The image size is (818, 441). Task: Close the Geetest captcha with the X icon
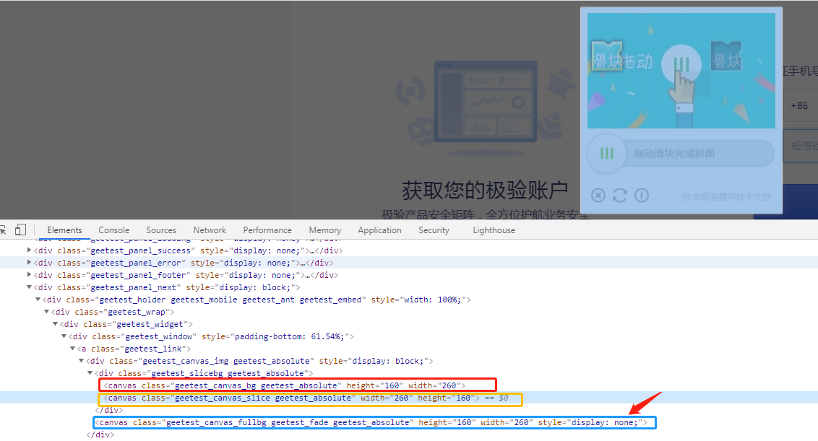pos(598,196)
